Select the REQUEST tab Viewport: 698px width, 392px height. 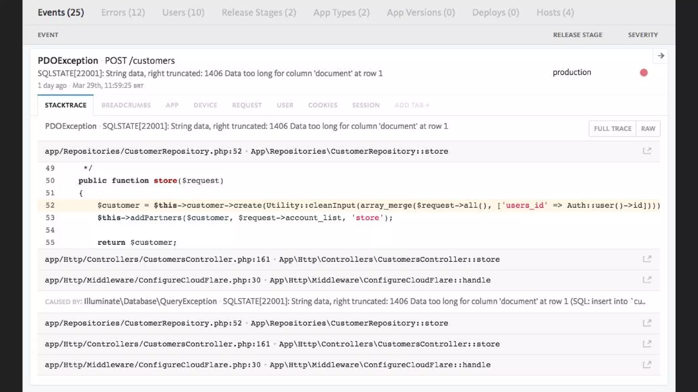click(247, 105)
